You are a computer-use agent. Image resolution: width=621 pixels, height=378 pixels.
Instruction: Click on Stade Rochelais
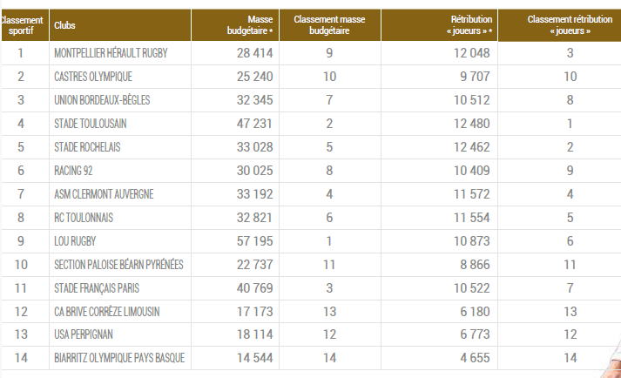coord(87,147)
